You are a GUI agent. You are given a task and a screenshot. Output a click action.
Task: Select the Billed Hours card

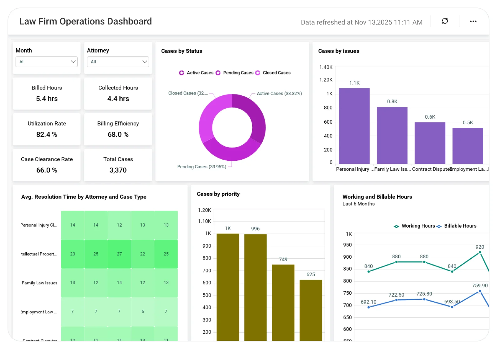(x=46, y=94)
